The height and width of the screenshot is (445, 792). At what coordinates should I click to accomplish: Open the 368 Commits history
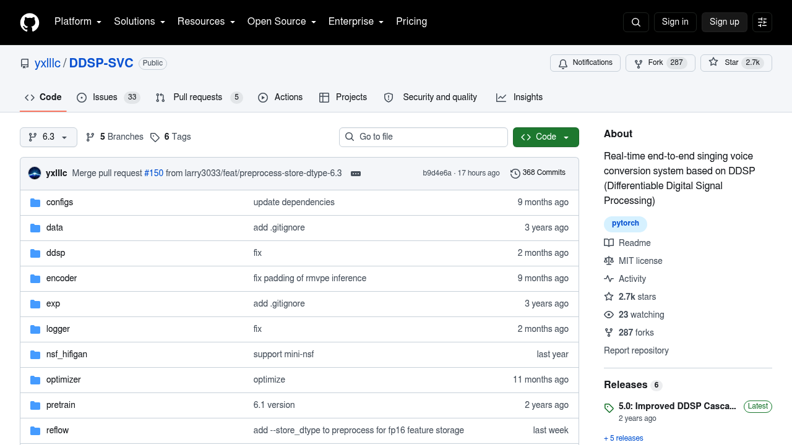538,173
